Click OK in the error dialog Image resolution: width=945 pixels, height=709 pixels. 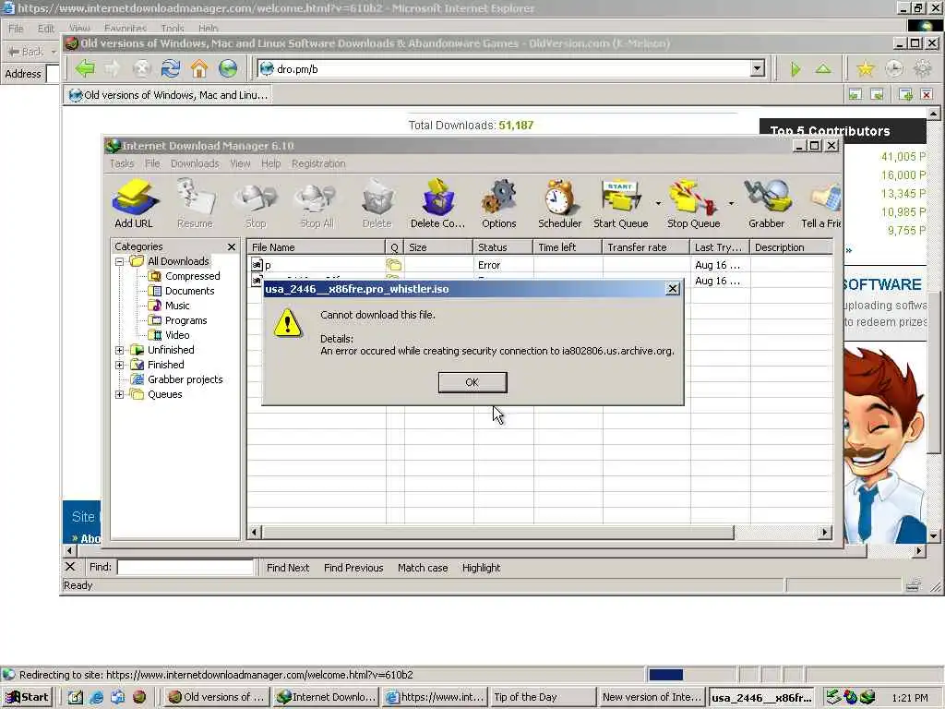(472, 382)
